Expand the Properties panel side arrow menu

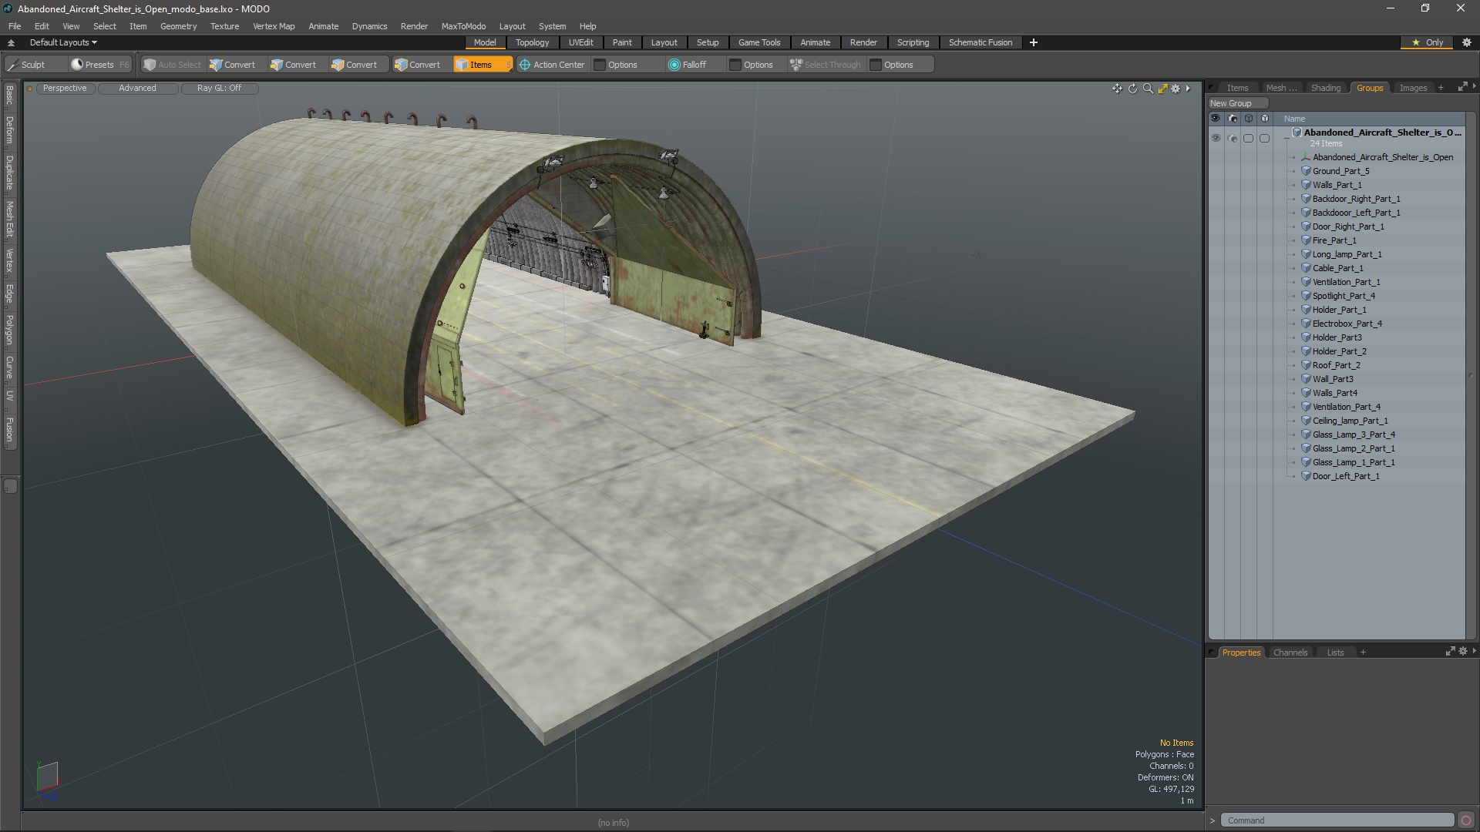pos(1474,652)
